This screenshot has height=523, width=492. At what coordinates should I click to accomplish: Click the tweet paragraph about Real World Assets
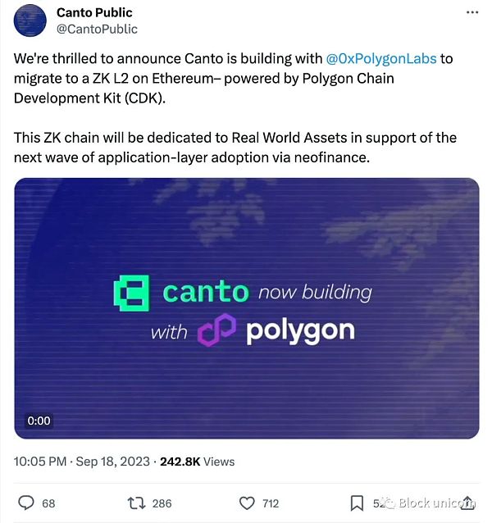point(235,146)
